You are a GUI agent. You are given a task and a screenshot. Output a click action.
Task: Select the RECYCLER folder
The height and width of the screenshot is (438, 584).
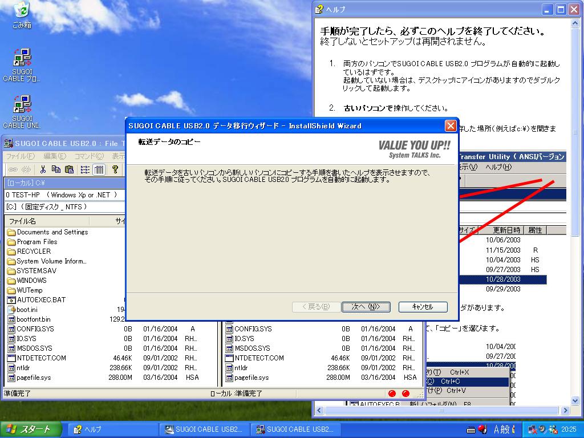pos(29,252)
